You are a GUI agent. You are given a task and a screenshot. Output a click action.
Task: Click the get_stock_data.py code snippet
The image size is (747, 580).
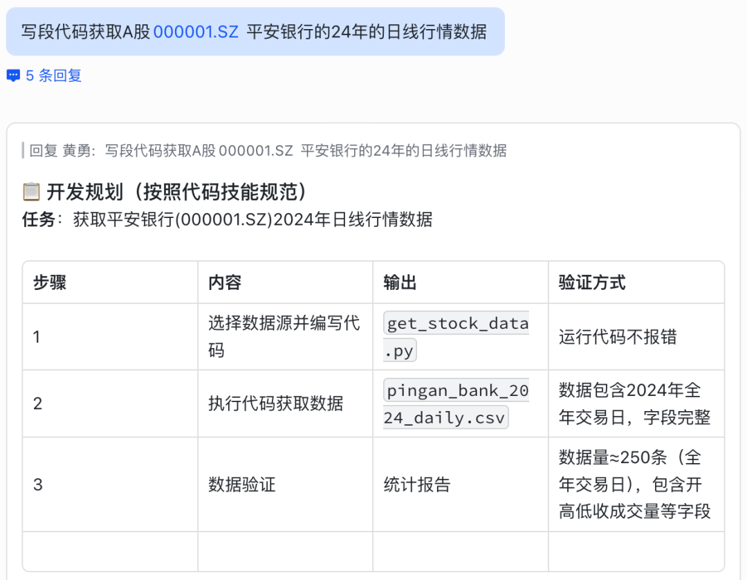(x=456, y=337)
